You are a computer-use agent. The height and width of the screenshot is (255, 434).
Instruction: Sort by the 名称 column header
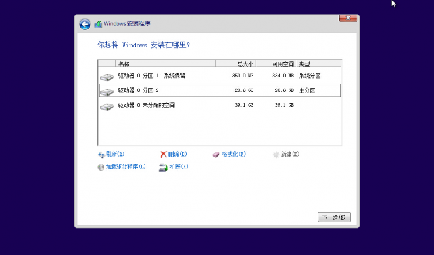[x=165, y=64]
